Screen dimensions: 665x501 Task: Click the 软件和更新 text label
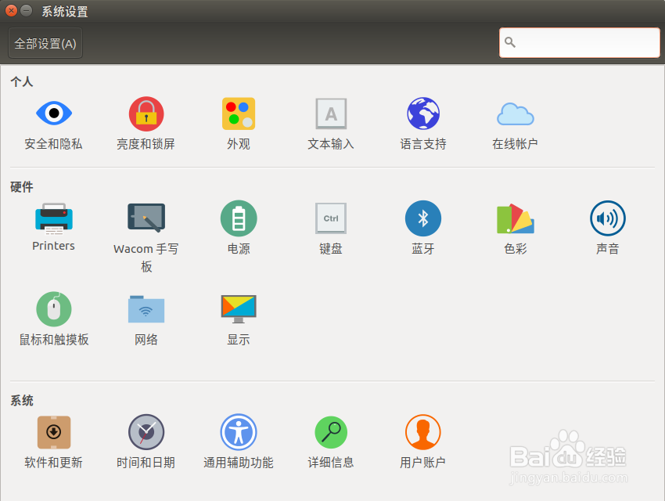pos(53,463)
